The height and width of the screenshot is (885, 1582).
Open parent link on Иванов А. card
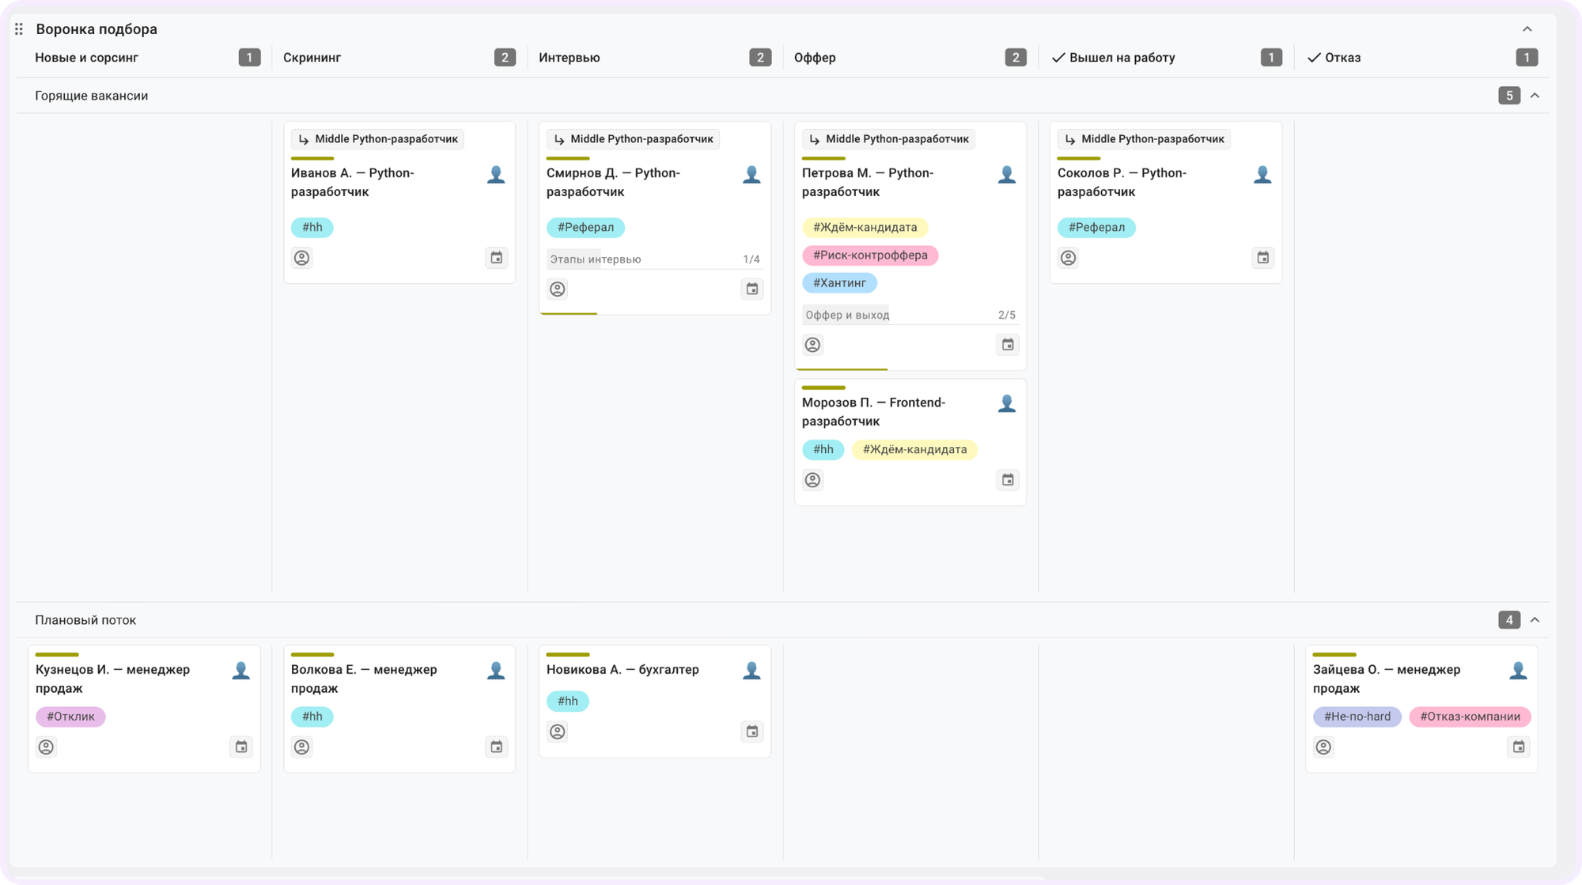click(x=377, y=139)
